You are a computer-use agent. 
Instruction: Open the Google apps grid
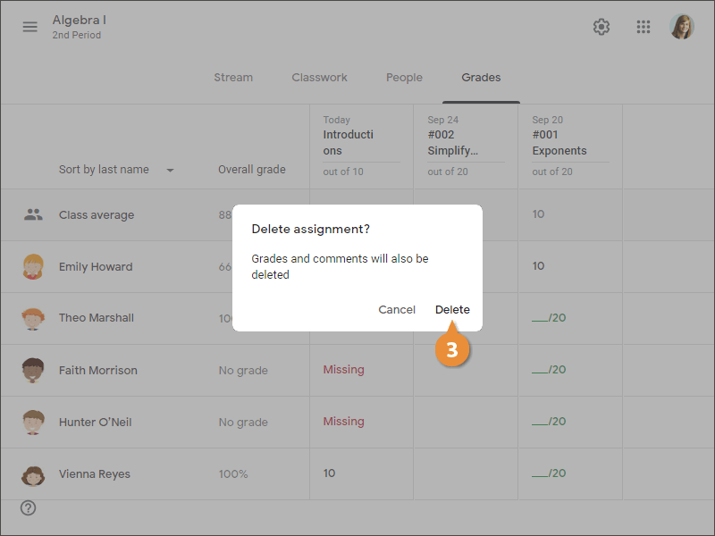coord(643,27)
